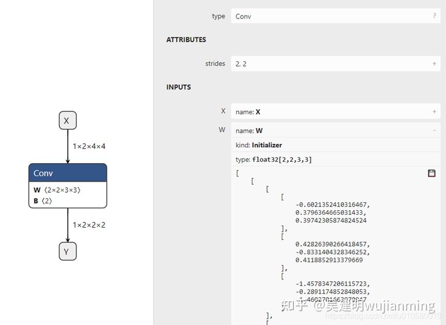Click the save icon beside W tensor data

pyautogui.click(x=431, y=174)
